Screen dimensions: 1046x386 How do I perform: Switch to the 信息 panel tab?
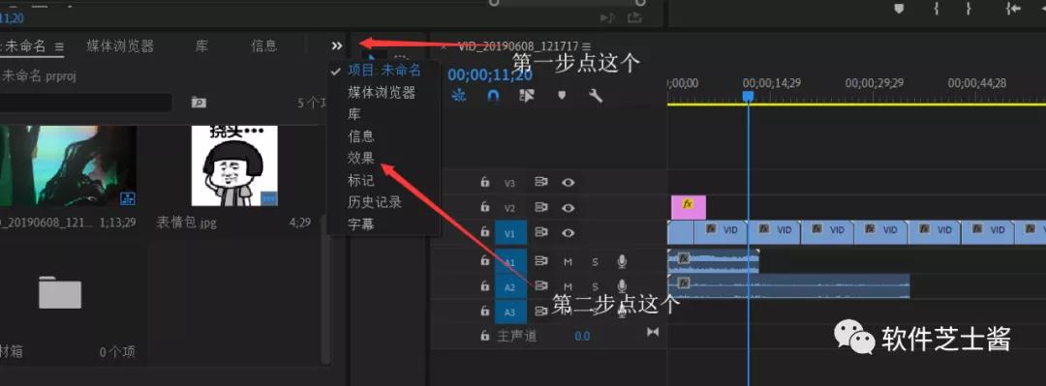263,46
